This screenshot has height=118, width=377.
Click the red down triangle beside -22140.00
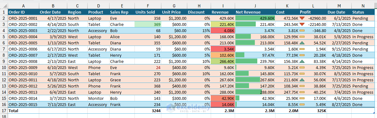pos(302,24)
